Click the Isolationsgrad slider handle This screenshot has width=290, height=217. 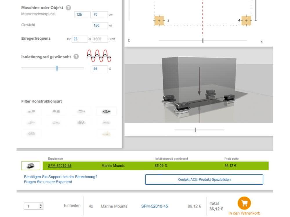pos(57,68)
